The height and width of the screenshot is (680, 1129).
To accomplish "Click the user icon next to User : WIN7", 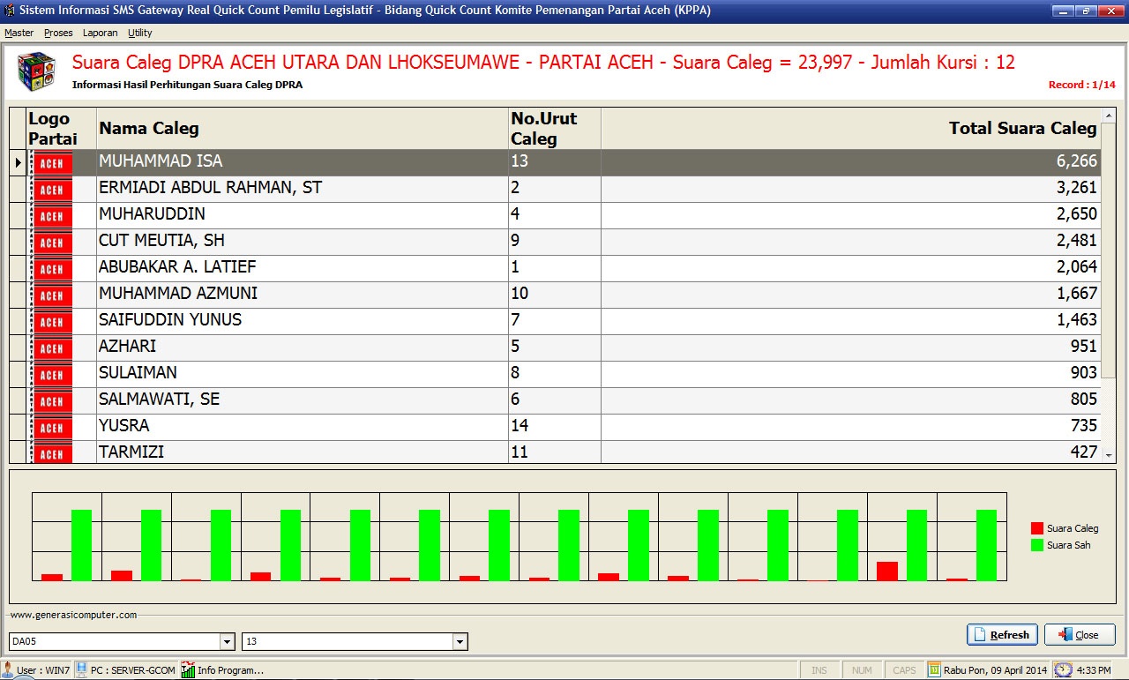I will click(8, 670).
